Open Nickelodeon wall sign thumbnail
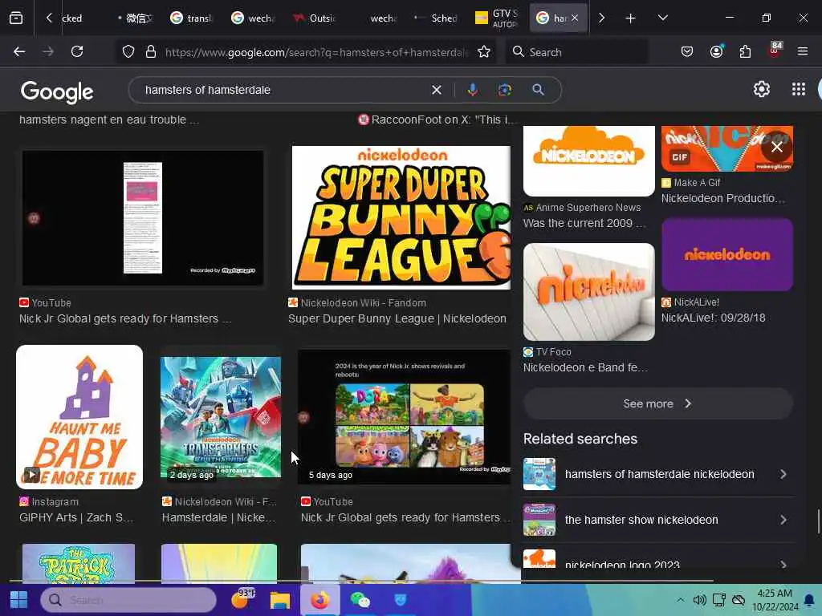Screen dimensions: 822x616 [588, 292]
